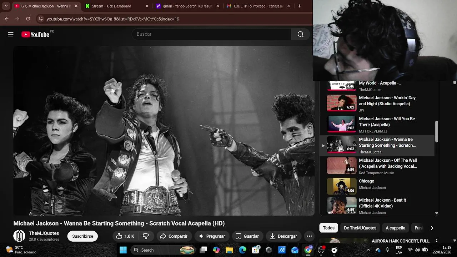Click the playlist scrollbar thumb

[436, 131]
